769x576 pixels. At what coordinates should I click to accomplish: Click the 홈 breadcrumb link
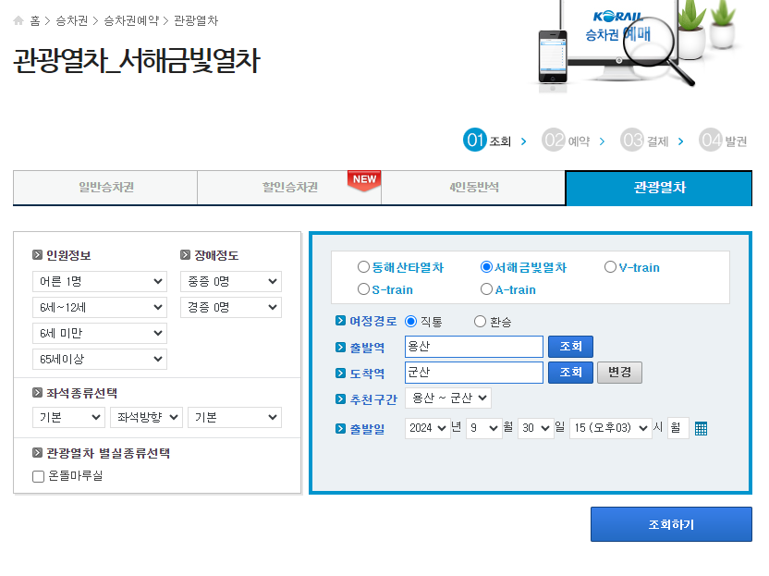coord(35,20)
